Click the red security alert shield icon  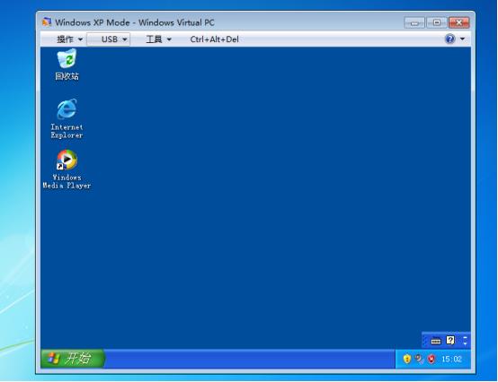click(x=431, y=359)
